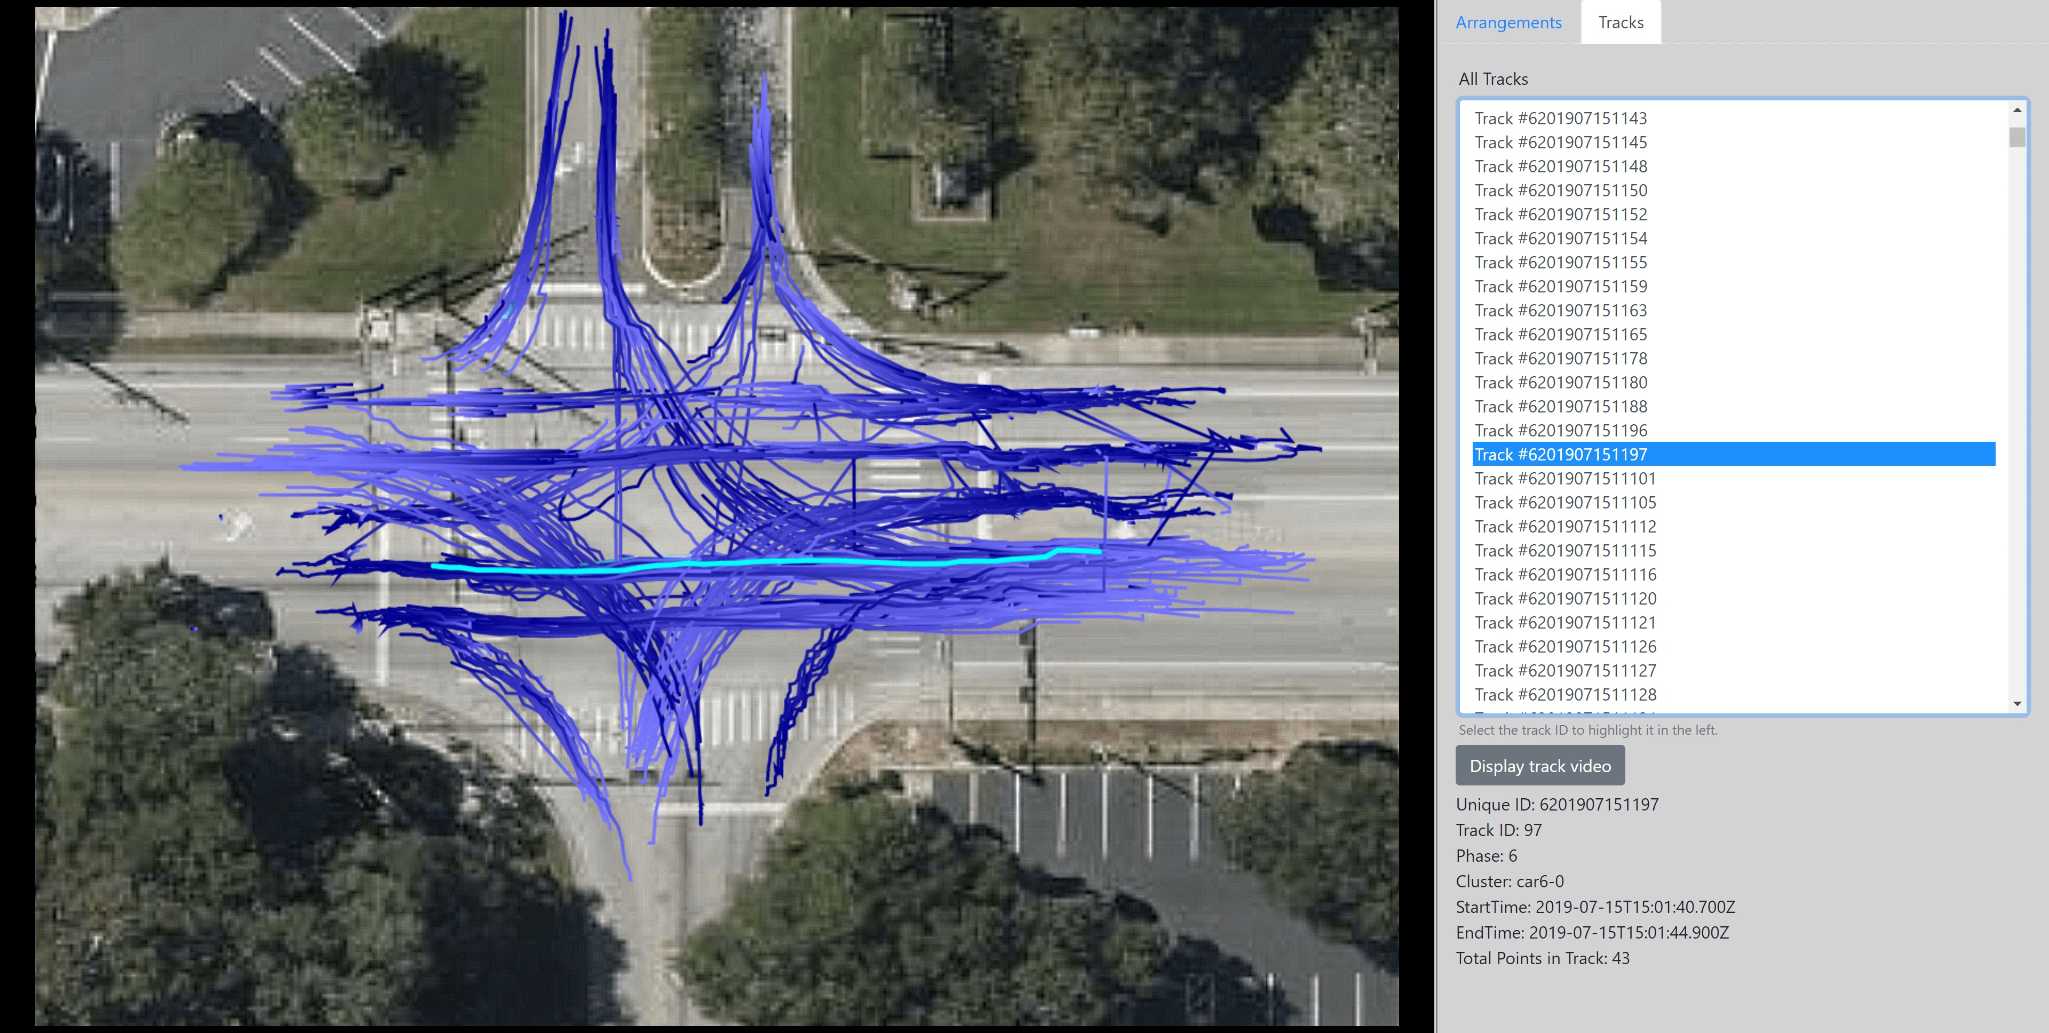The height and width of the screenshot is (1033, 2049).
Task: Pick Track #62019071511120 entry
Action: (1564, 599)
